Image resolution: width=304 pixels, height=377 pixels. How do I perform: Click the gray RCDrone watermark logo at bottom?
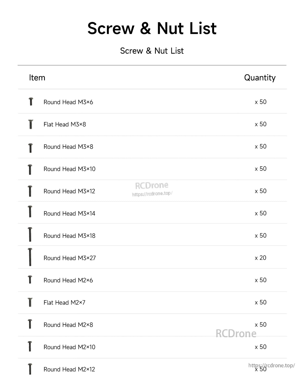[236, 334]
